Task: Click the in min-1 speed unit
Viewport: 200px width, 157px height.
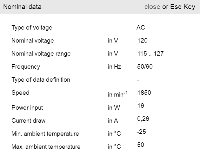Action: tap(117, 94)
